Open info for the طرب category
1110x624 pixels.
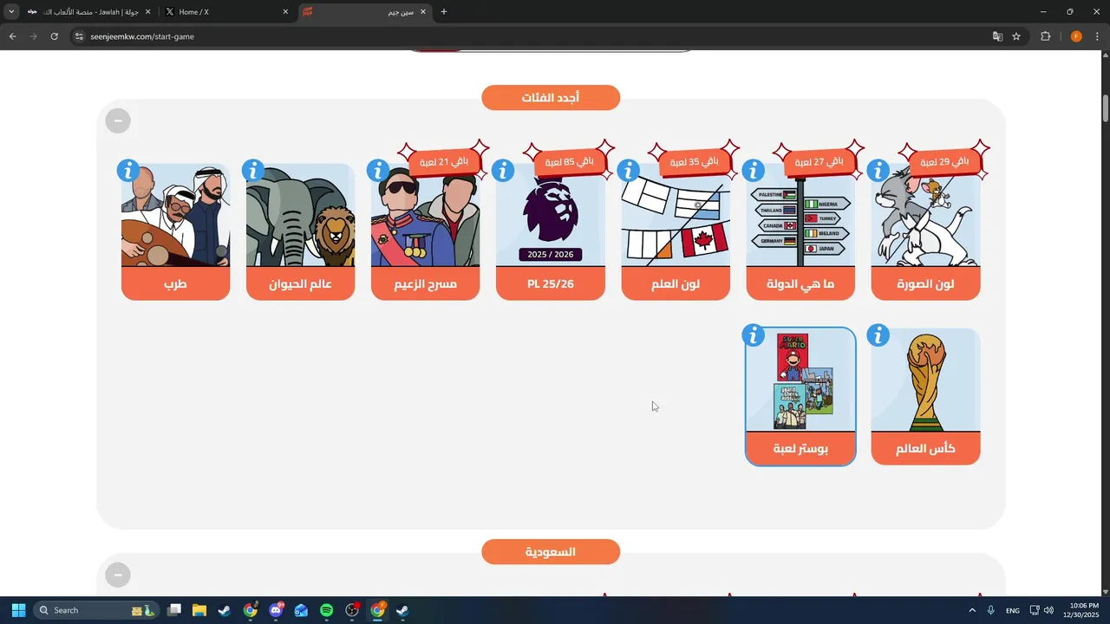[x=128, y=171]
